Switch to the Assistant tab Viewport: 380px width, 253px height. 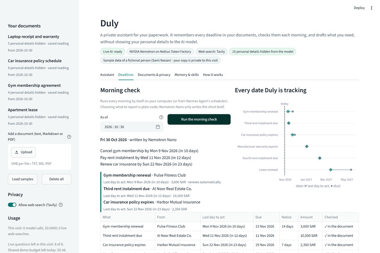[x=107, y=75]
